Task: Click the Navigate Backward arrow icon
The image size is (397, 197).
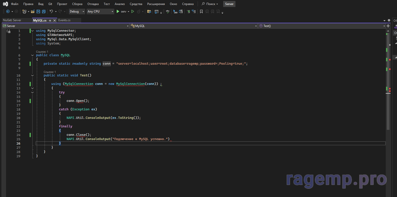Action: click(8, 11)
